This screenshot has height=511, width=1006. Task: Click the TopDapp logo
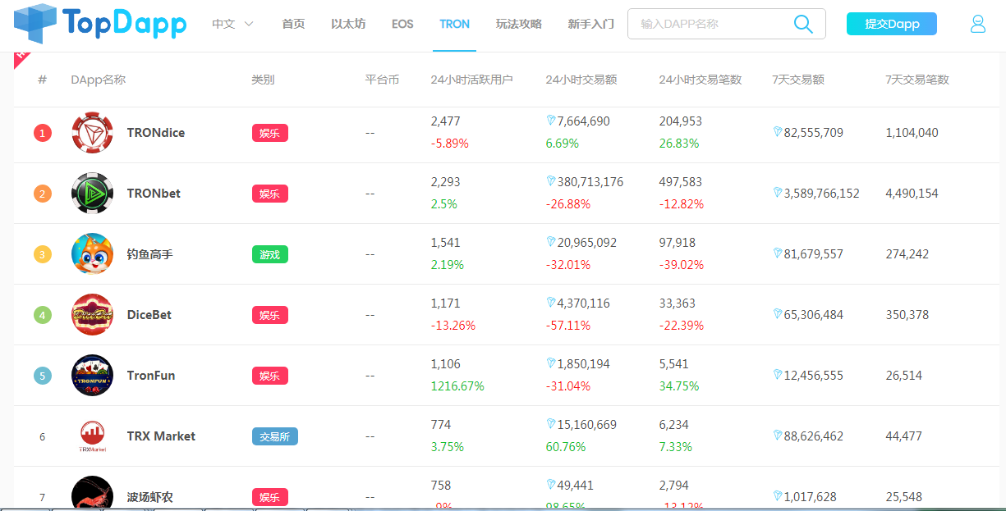(100, 23)
